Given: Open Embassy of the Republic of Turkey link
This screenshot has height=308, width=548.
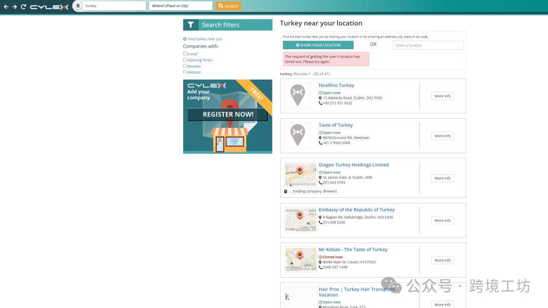Looking at the screenshot, I should (357, 210).
